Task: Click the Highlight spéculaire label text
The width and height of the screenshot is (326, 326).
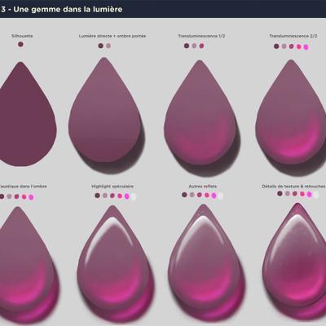Action: tap(112, 187)
